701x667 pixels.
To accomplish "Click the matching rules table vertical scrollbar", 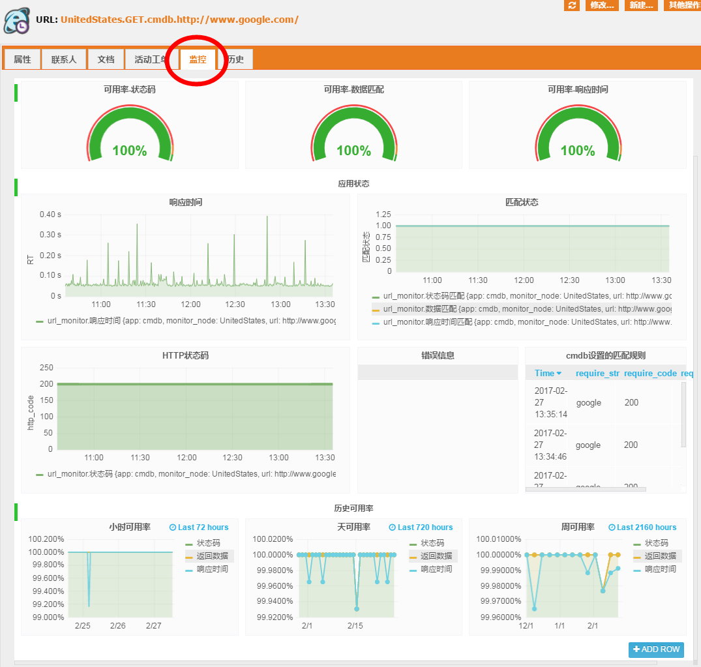I will coord(683,414).
